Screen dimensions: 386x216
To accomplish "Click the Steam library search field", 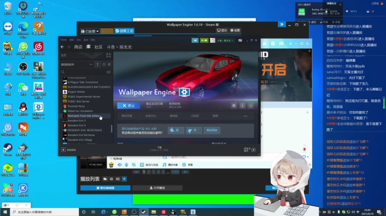I will [x=83, y=72].
